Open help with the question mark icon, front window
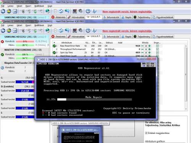Screen dimensions: 191x143 coord(88,31)
